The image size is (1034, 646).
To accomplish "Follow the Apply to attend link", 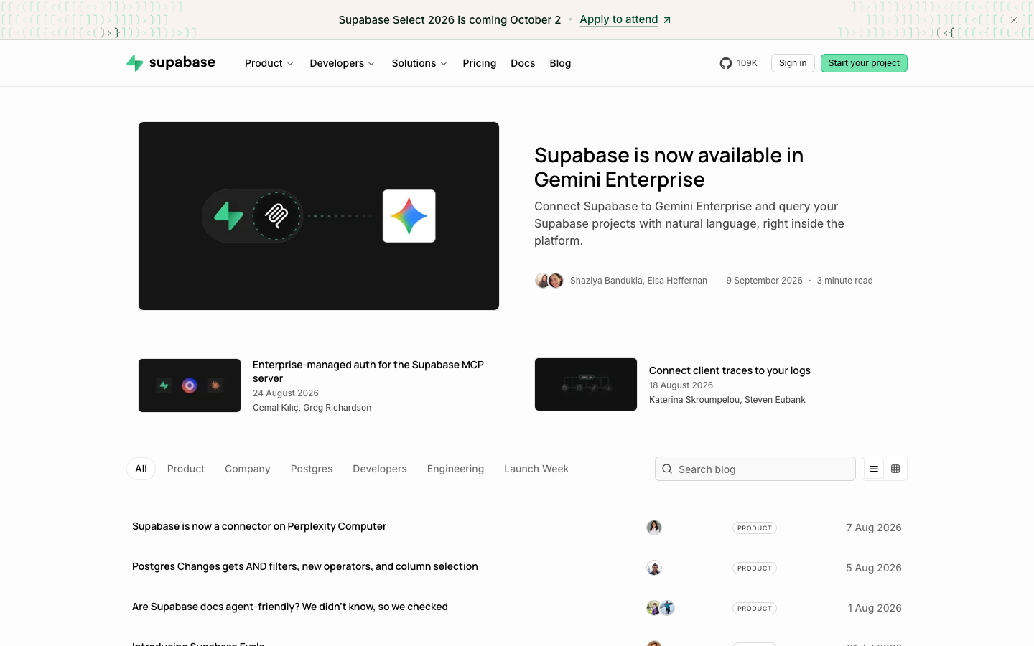I will [x=619, y=19].
